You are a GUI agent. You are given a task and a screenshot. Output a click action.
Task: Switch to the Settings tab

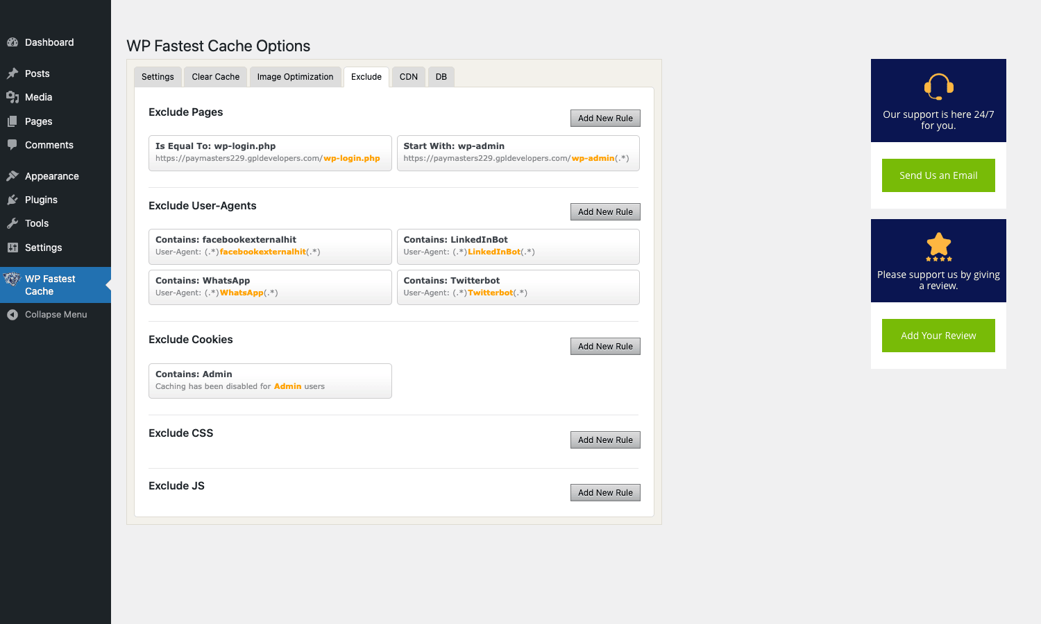click(158, 77)
